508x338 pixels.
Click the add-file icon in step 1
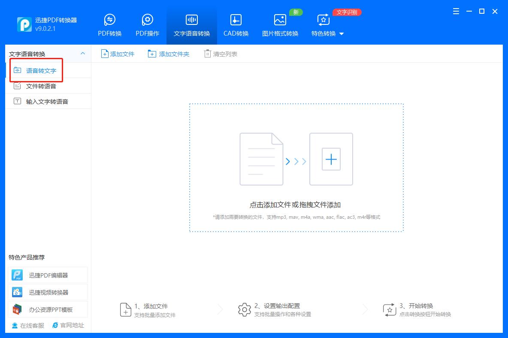(125, 310)
